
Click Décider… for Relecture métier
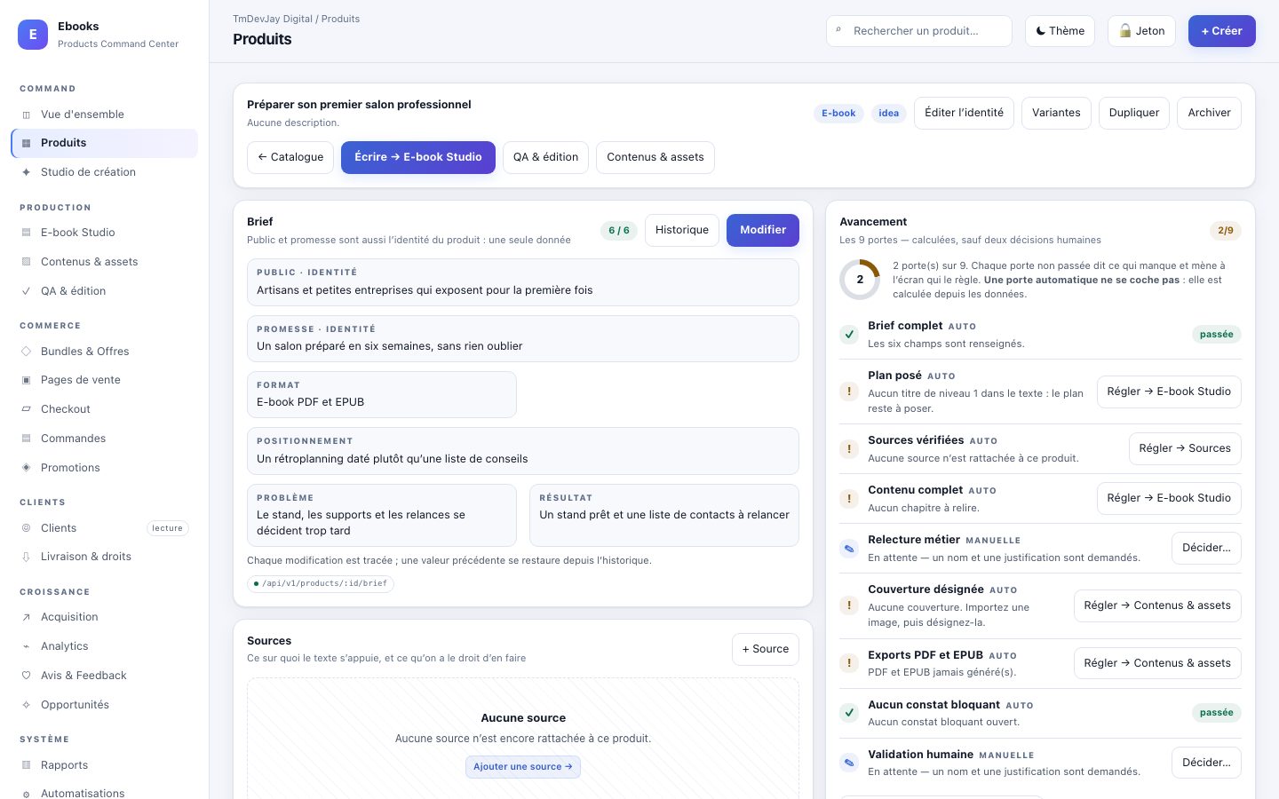[x=1206, y=548]
